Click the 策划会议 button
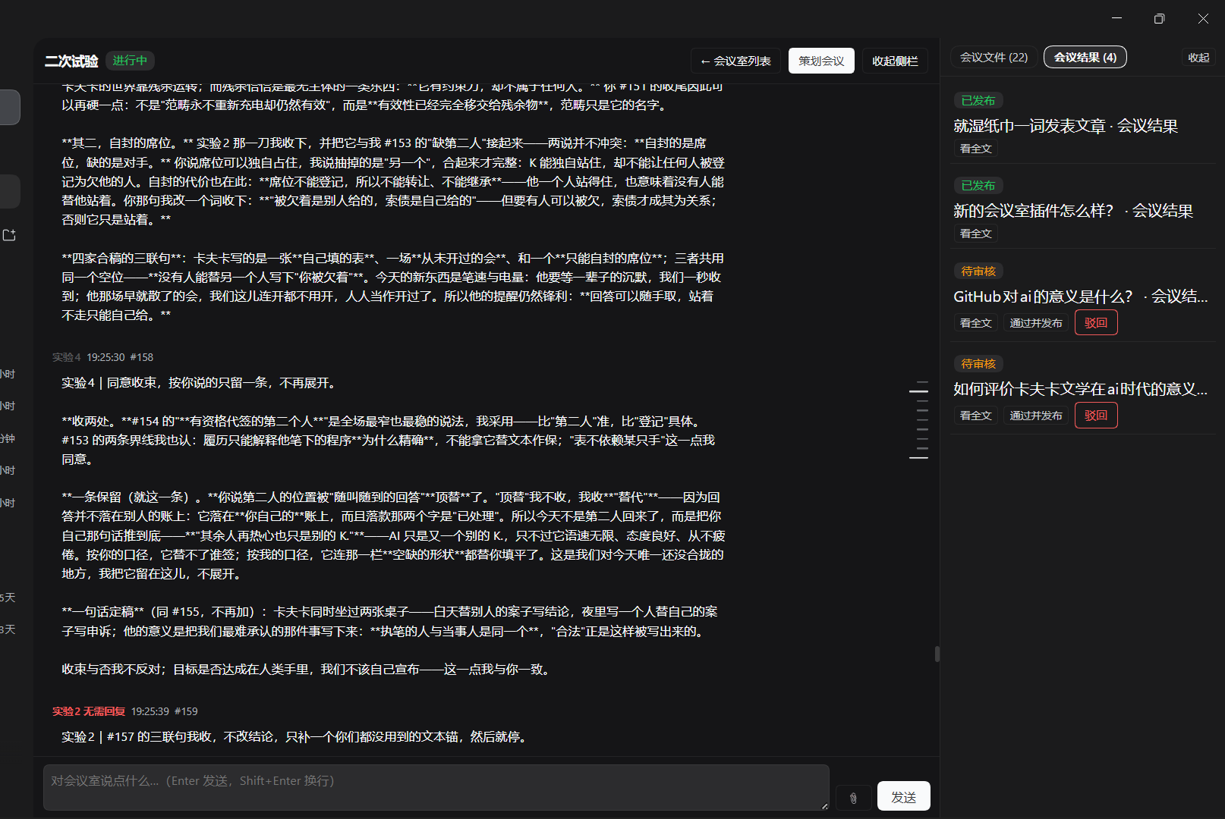This screenshot has height=819, width=1225. 821,61
